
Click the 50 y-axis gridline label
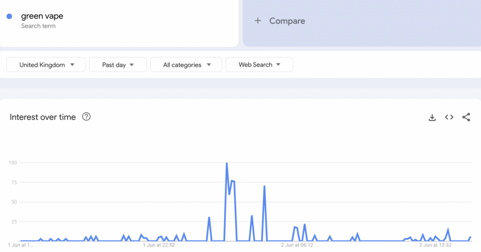pos(14,202)
